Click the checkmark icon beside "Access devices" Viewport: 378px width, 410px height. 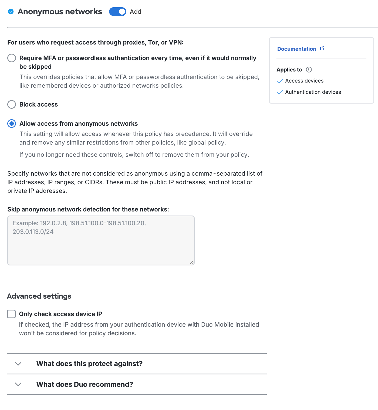280,81
